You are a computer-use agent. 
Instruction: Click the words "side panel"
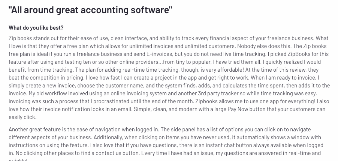click(x=182, y=129)
